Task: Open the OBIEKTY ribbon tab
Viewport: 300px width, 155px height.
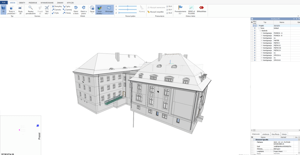Action: 22,3
